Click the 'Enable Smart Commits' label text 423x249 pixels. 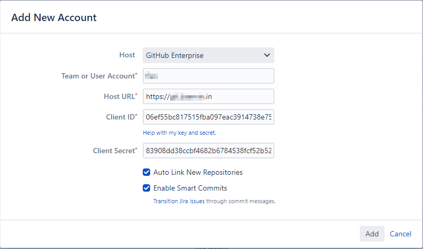coord(190,188)
